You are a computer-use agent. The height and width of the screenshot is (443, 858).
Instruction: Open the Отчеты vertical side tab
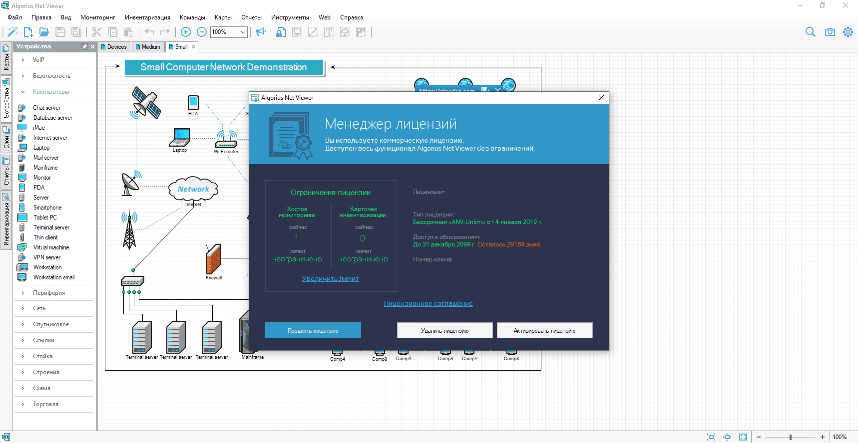coord(6,172)
